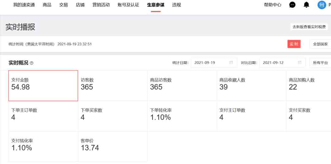Select the 下单买家数 card
The height and width of the screenshot is (164, 331).
[x=113, y=116]
